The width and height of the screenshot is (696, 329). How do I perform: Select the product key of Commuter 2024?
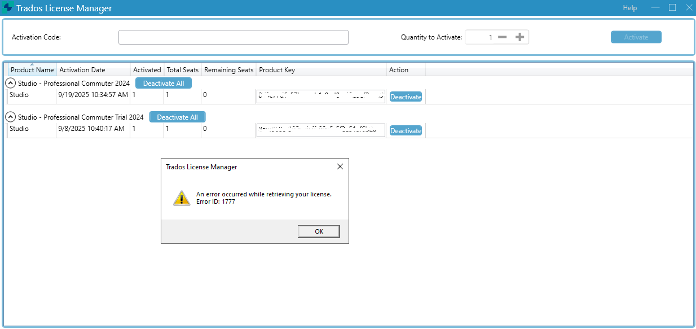click(320, 96)
